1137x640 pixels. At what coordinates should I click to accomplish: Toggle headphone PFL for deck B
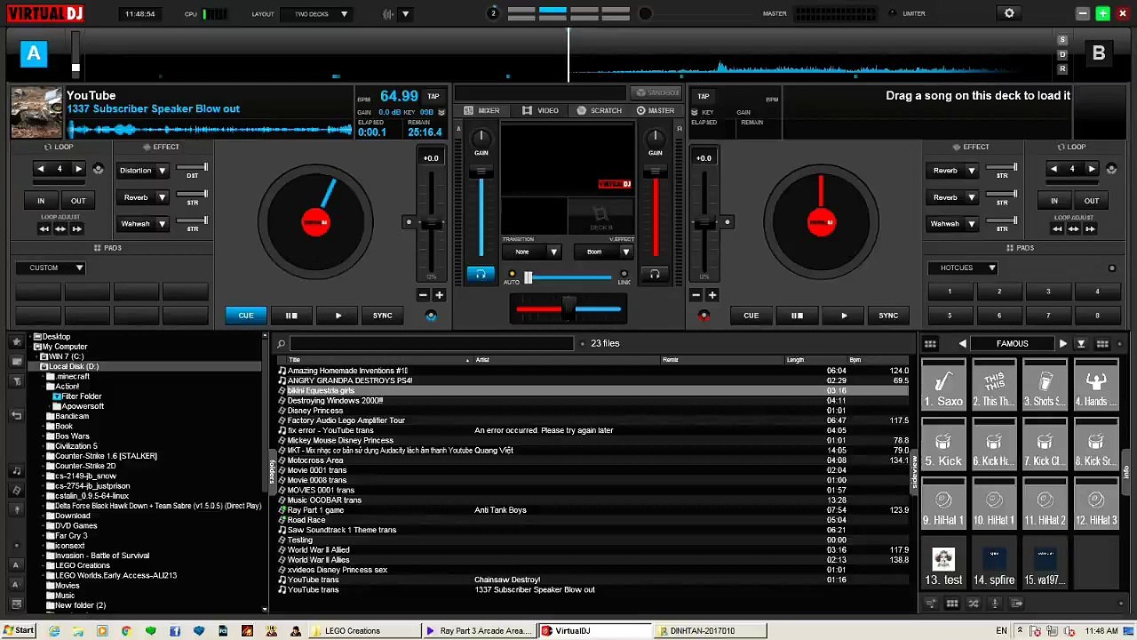655,275
